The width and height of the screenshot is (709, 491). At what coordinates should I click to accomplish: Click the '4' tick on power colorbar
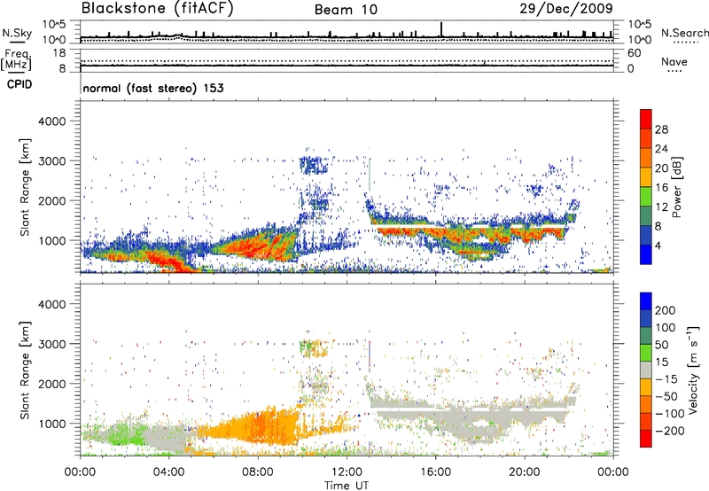click(658, 245)
